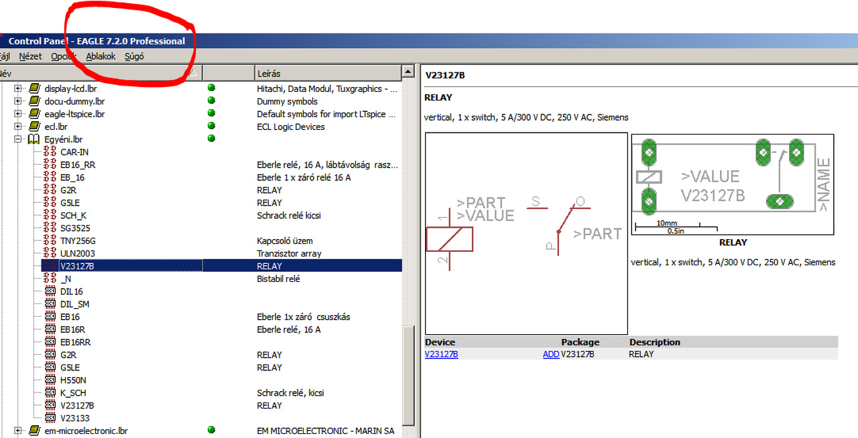
Task: Click the open-book icon of Egyéni.lbr
Action: pyautogui.click(x=34, y=139)
